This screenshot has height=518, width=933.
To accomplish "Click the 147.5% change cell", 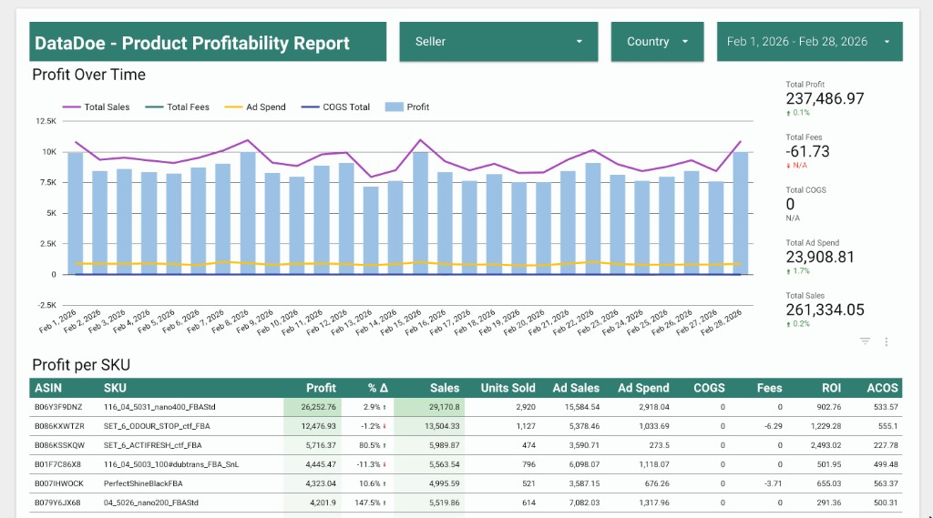I will point(370,503).
